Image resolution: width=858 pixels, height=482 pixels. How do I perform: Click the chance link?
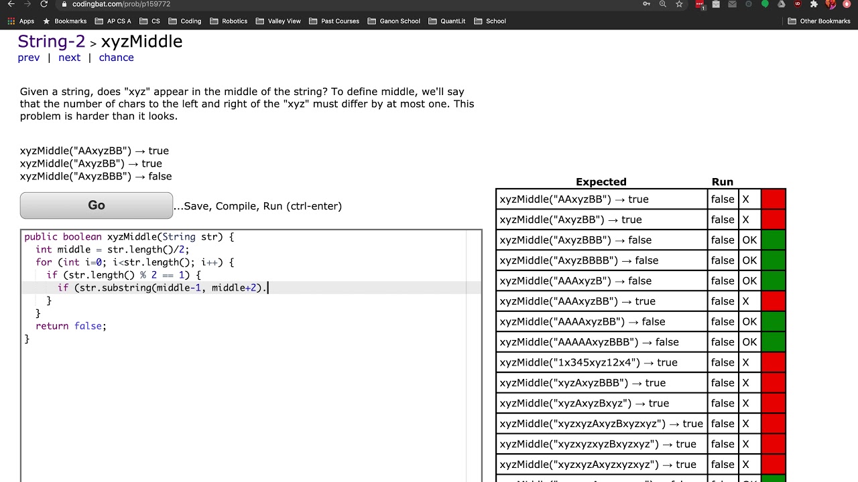(117, 58)
